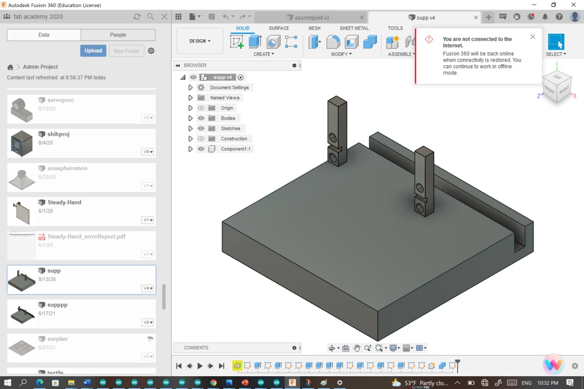Search the fab academy 2020 data panel
This screenshot has width=584, height=389.
151,17
